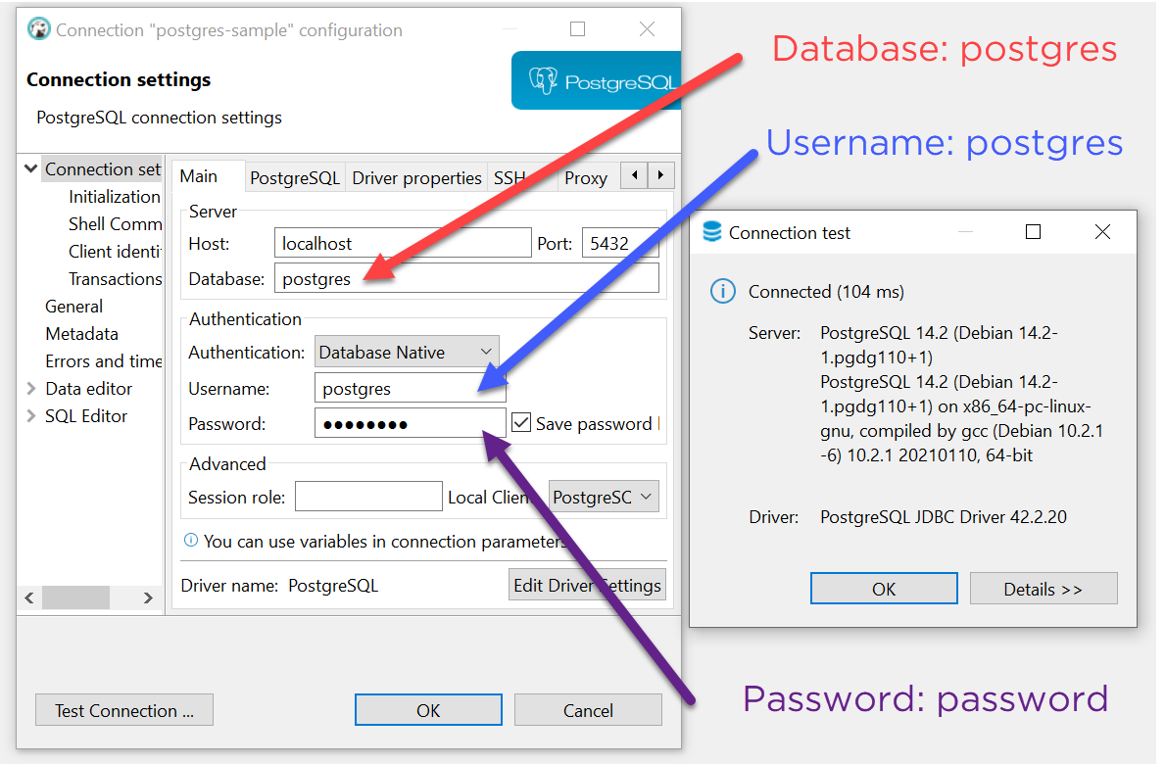Maximize the Connection test dialog
Screen dimensions: 1165x764
[1033, 232]
